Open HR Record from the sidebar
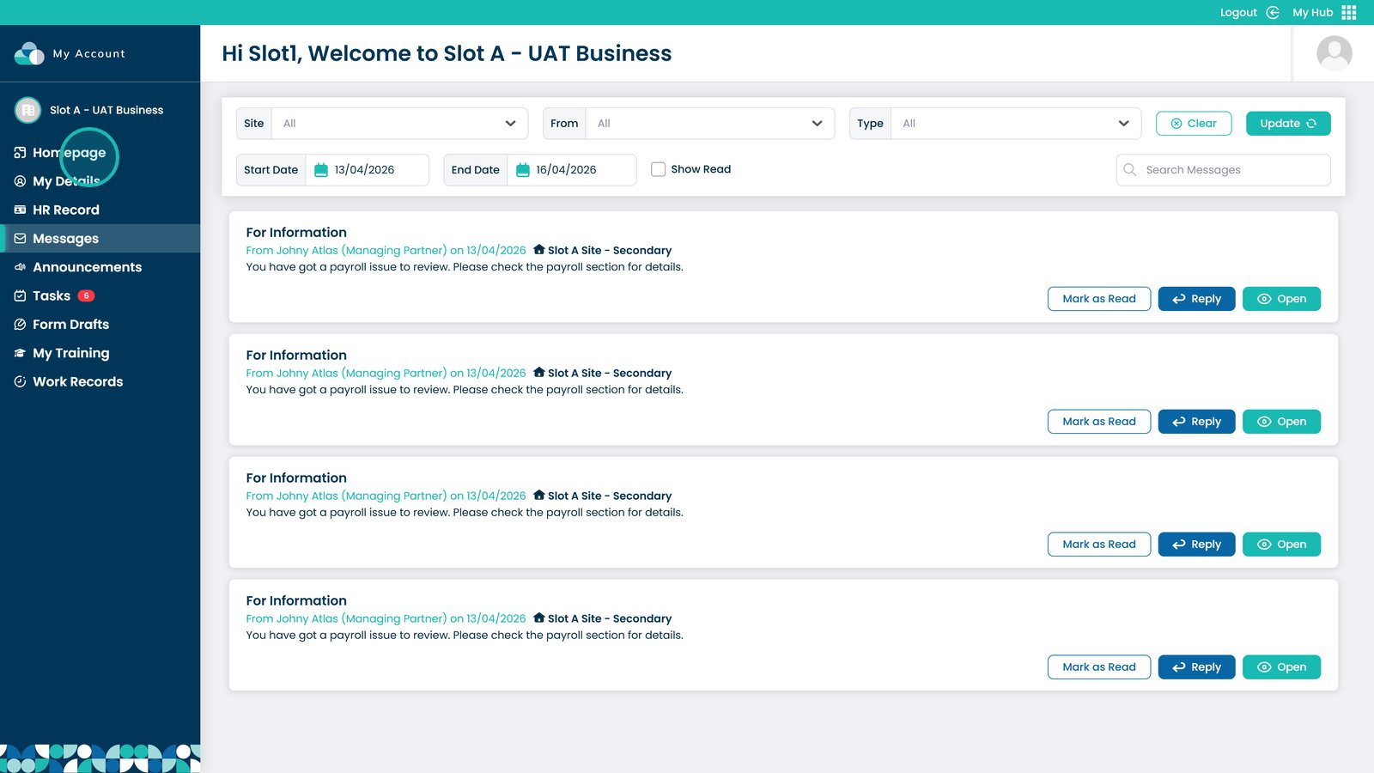Image resolution: width=1374 pixels, height=773 pixels. tap(65, 210)
